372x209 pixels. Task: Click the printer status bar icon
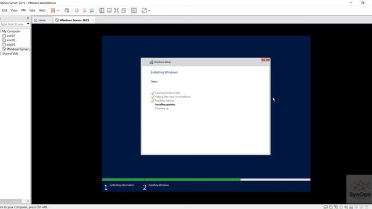(351, 207)
